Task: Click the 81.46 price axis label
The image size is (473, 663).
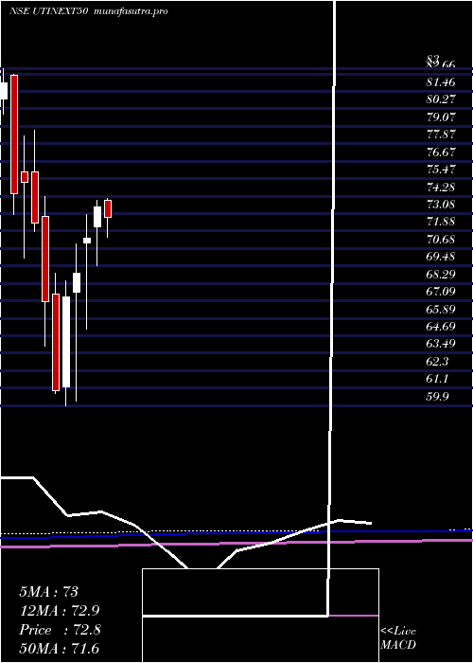Action: point(441,82)
